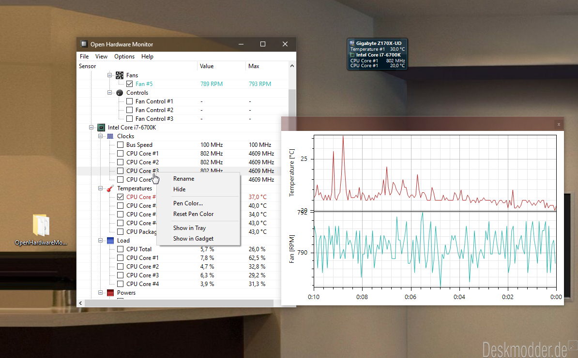The image size is (578, 358).
Task: Click the Sensor column header
Action: [x=137, y=66]
